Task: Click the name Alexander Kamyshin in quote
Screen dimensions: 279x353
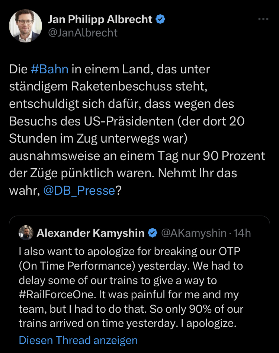Action: [x=90, y=233]
